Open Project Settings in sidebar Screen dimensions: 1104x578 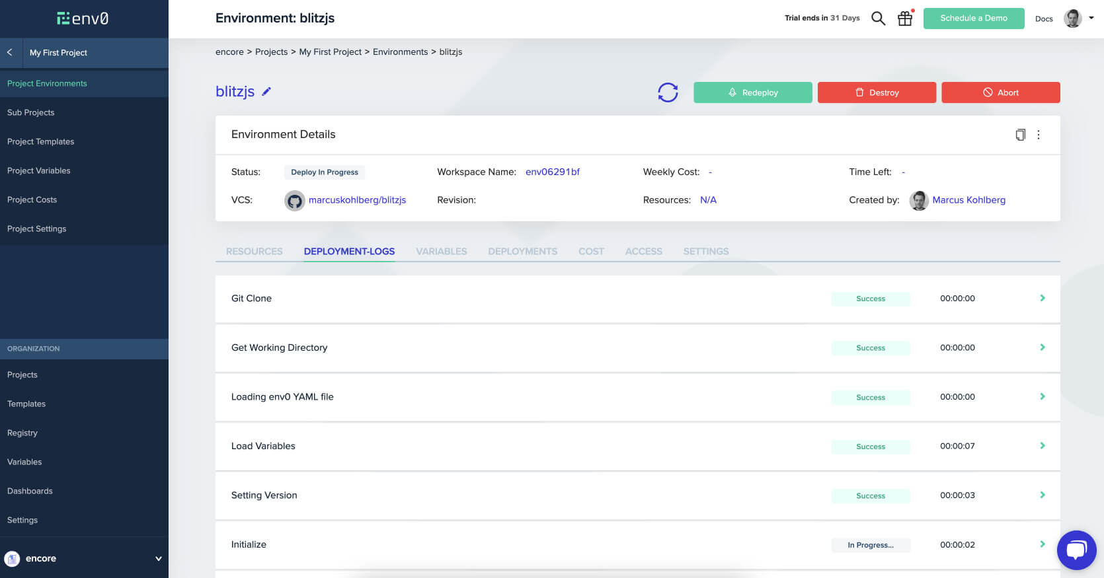84,229
